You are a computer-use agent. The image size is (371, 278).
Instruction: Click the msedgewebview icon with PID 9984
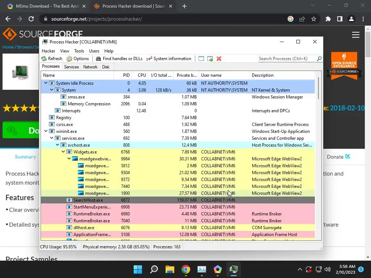(75, 159)
